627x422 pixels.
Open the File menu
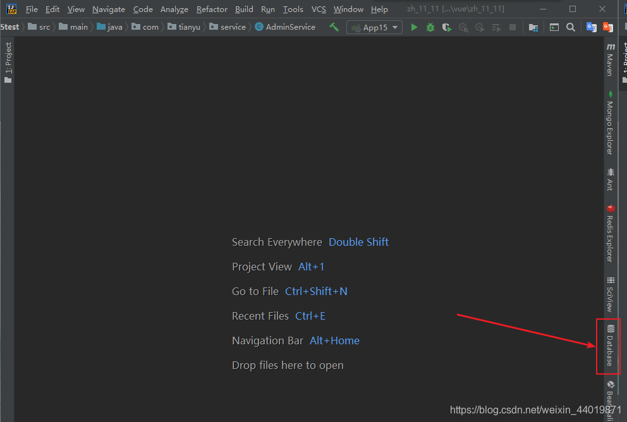tap(32, 9)
